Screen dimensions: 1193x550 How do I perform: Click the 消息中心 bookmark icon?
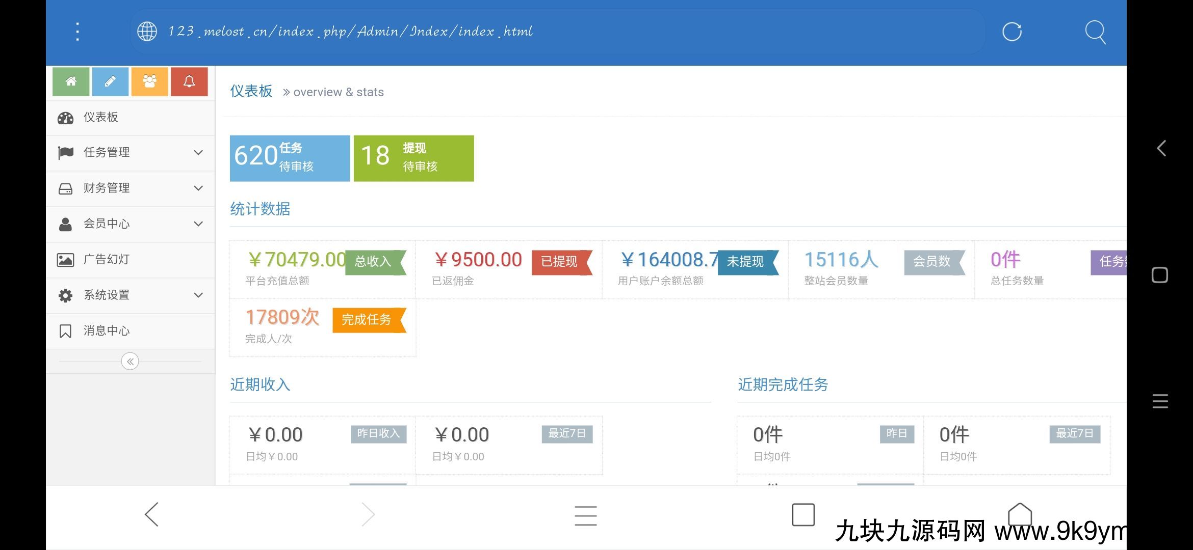click(65, 331)
